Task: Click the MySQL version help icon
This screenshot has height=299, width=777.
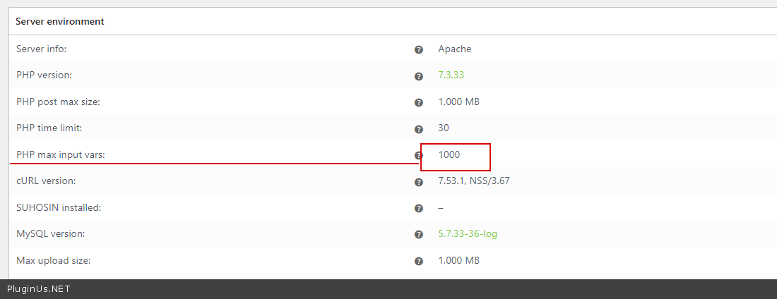Action: point(419,235)
